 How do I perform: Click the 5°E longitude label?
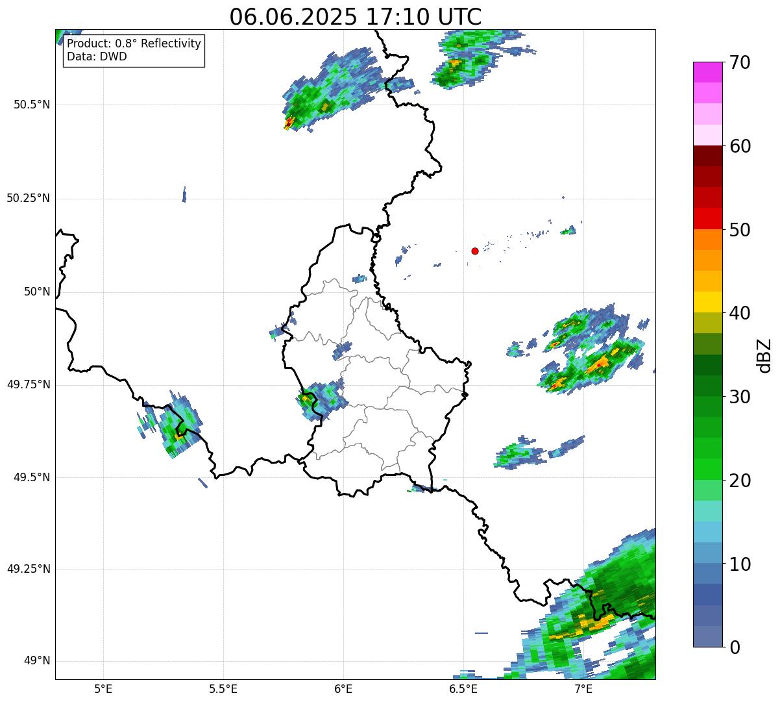103,689
